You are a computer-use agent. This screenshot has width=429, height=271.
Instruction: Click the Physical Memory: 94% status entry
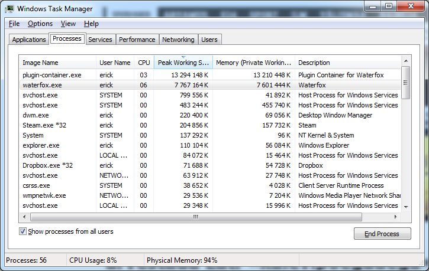182,260
